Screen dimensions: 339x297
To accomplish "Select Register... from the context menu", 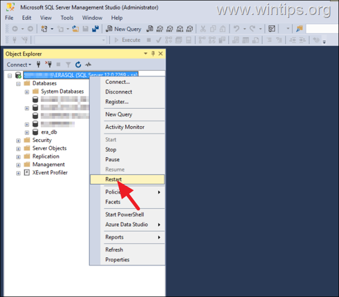I will [127, 102].
